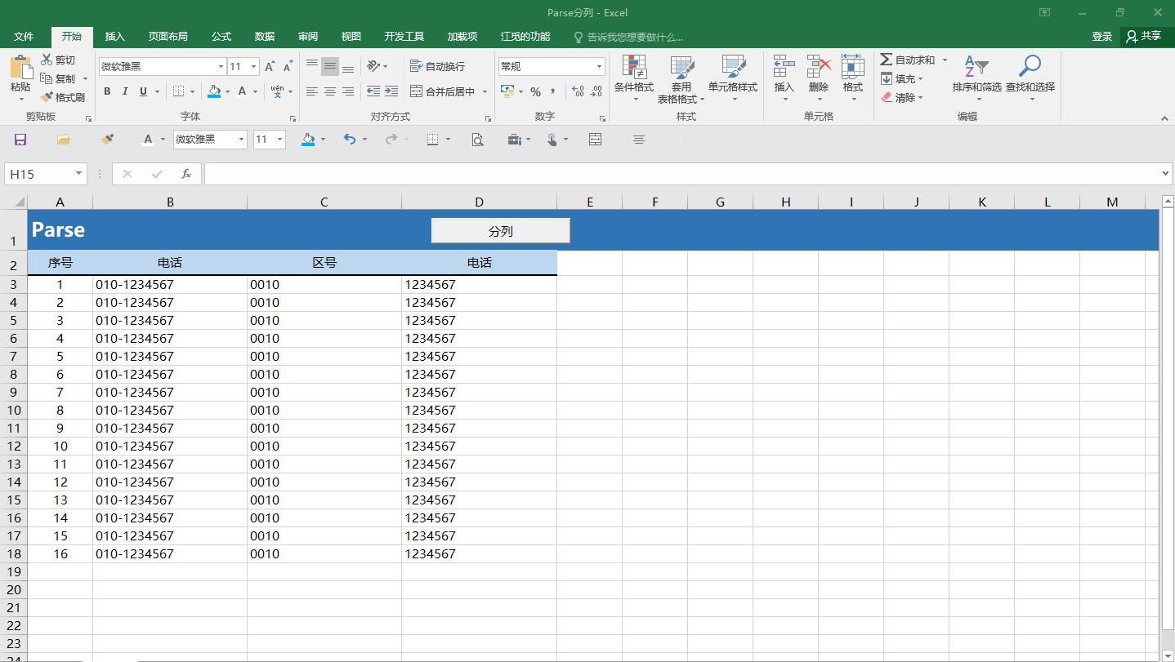The width and height of the screenshot is (1175, 662).
Task: Click the Save icon in quick toolbar
Action: point(20,140)
